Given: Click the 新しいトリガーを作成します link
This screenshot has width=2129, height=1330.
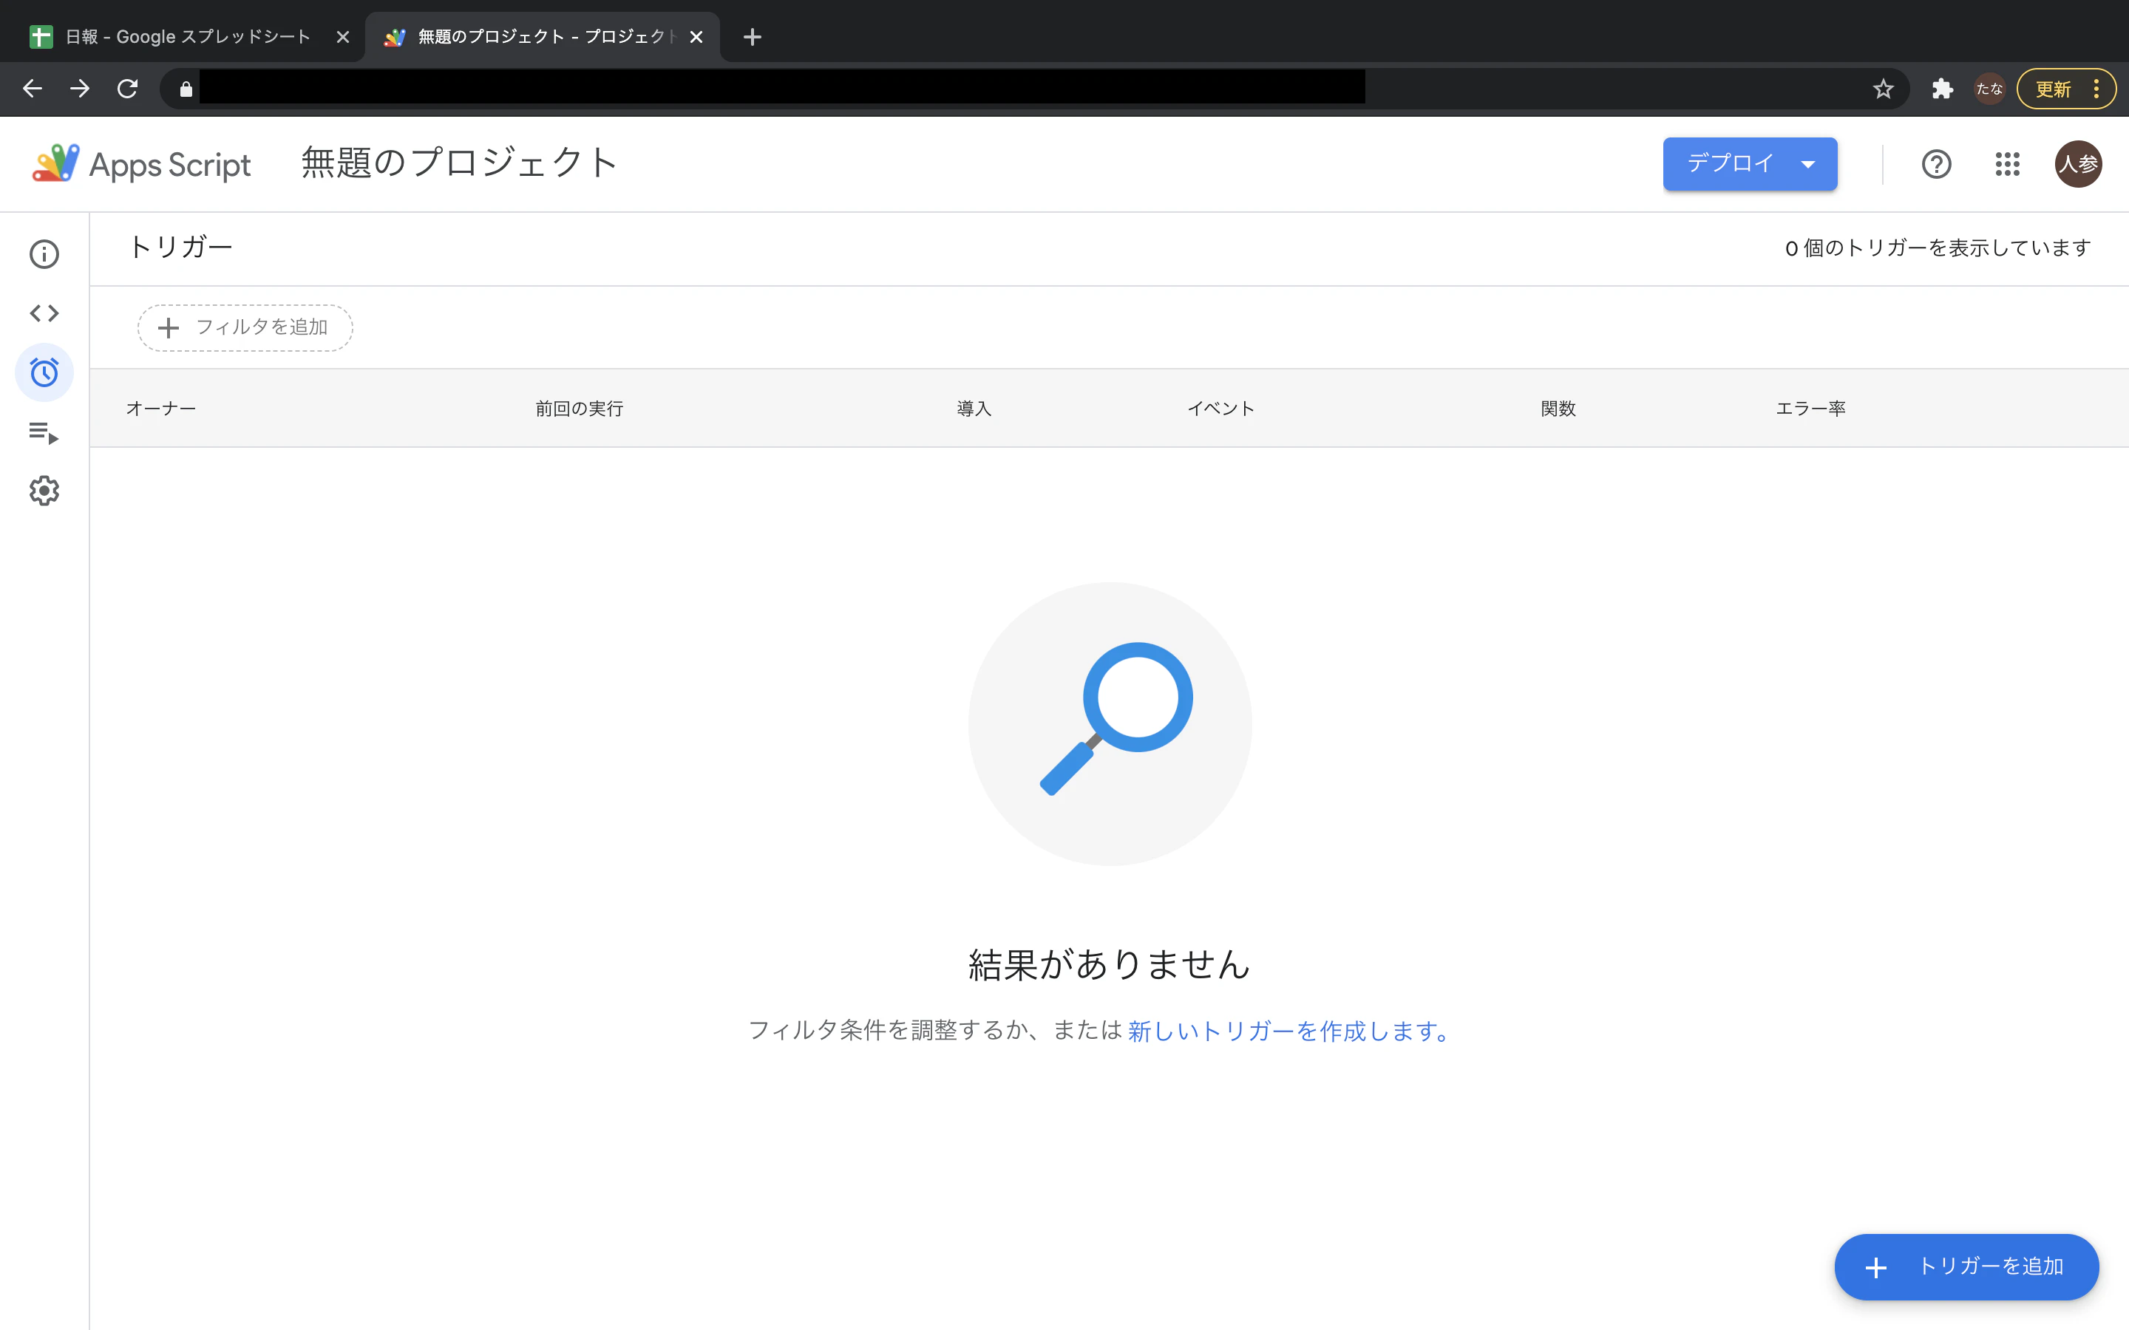Looking at the screenshot, I should [x=1288, y=1030].
